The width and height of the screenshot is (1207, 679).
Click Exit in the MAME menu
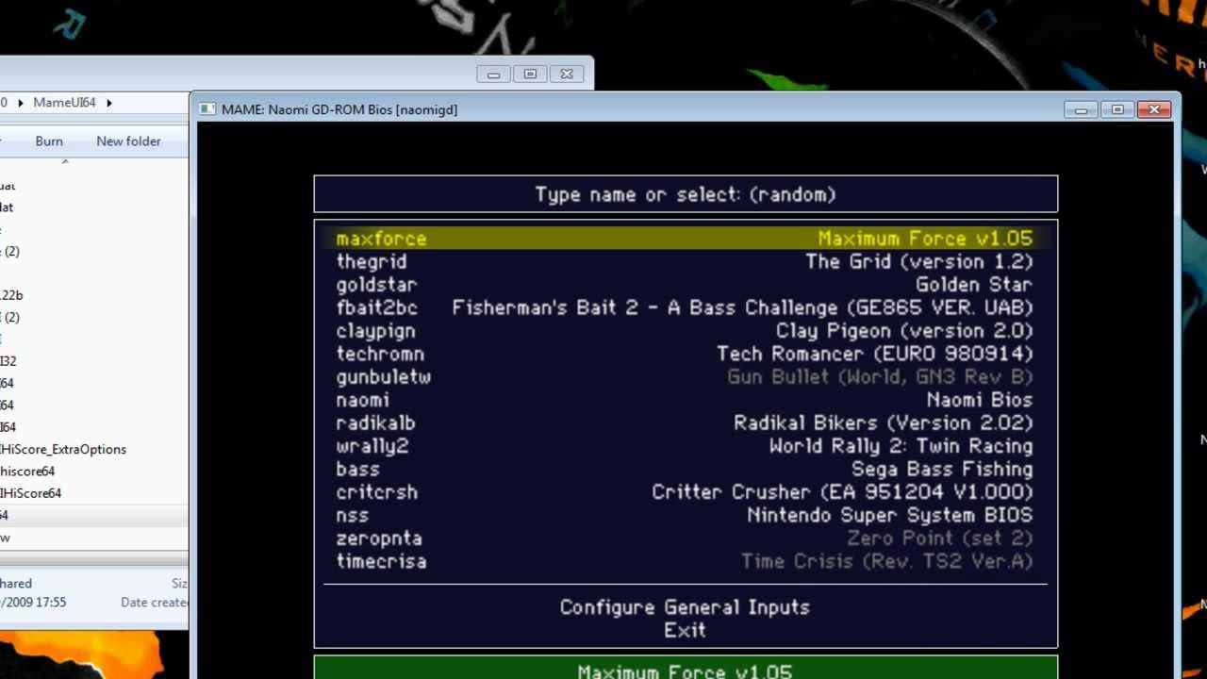point(685,631)
